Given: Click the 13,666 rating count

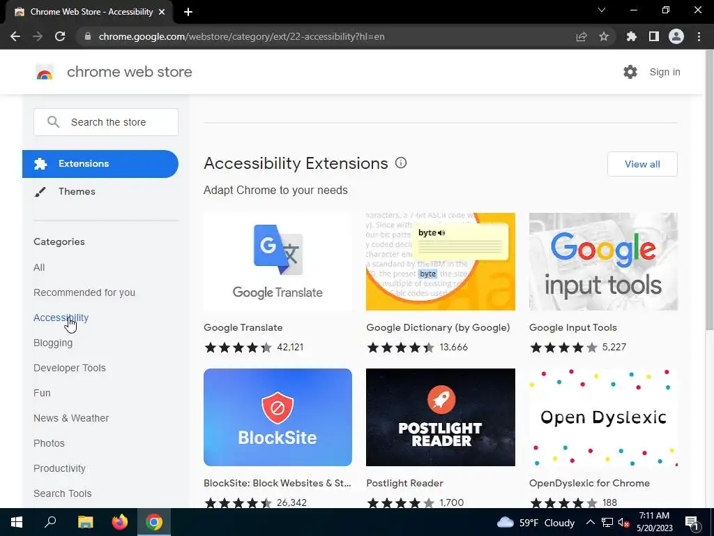Looking at the screenshot, I should (x=453, y=348).
